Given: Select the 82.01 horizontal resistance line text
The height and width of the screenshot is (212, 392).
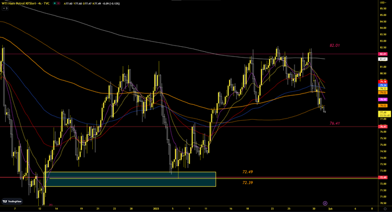Looking at the screenshot, I should pos(334,46).
